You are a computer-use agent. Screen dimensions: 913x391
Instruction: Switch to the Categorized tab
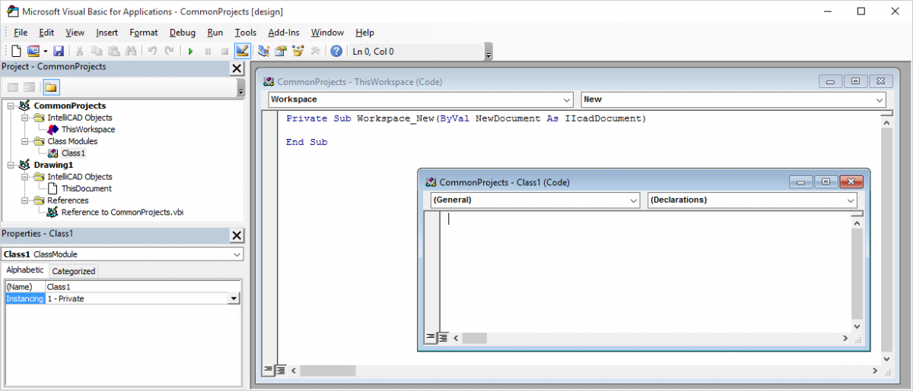(73, 271)
